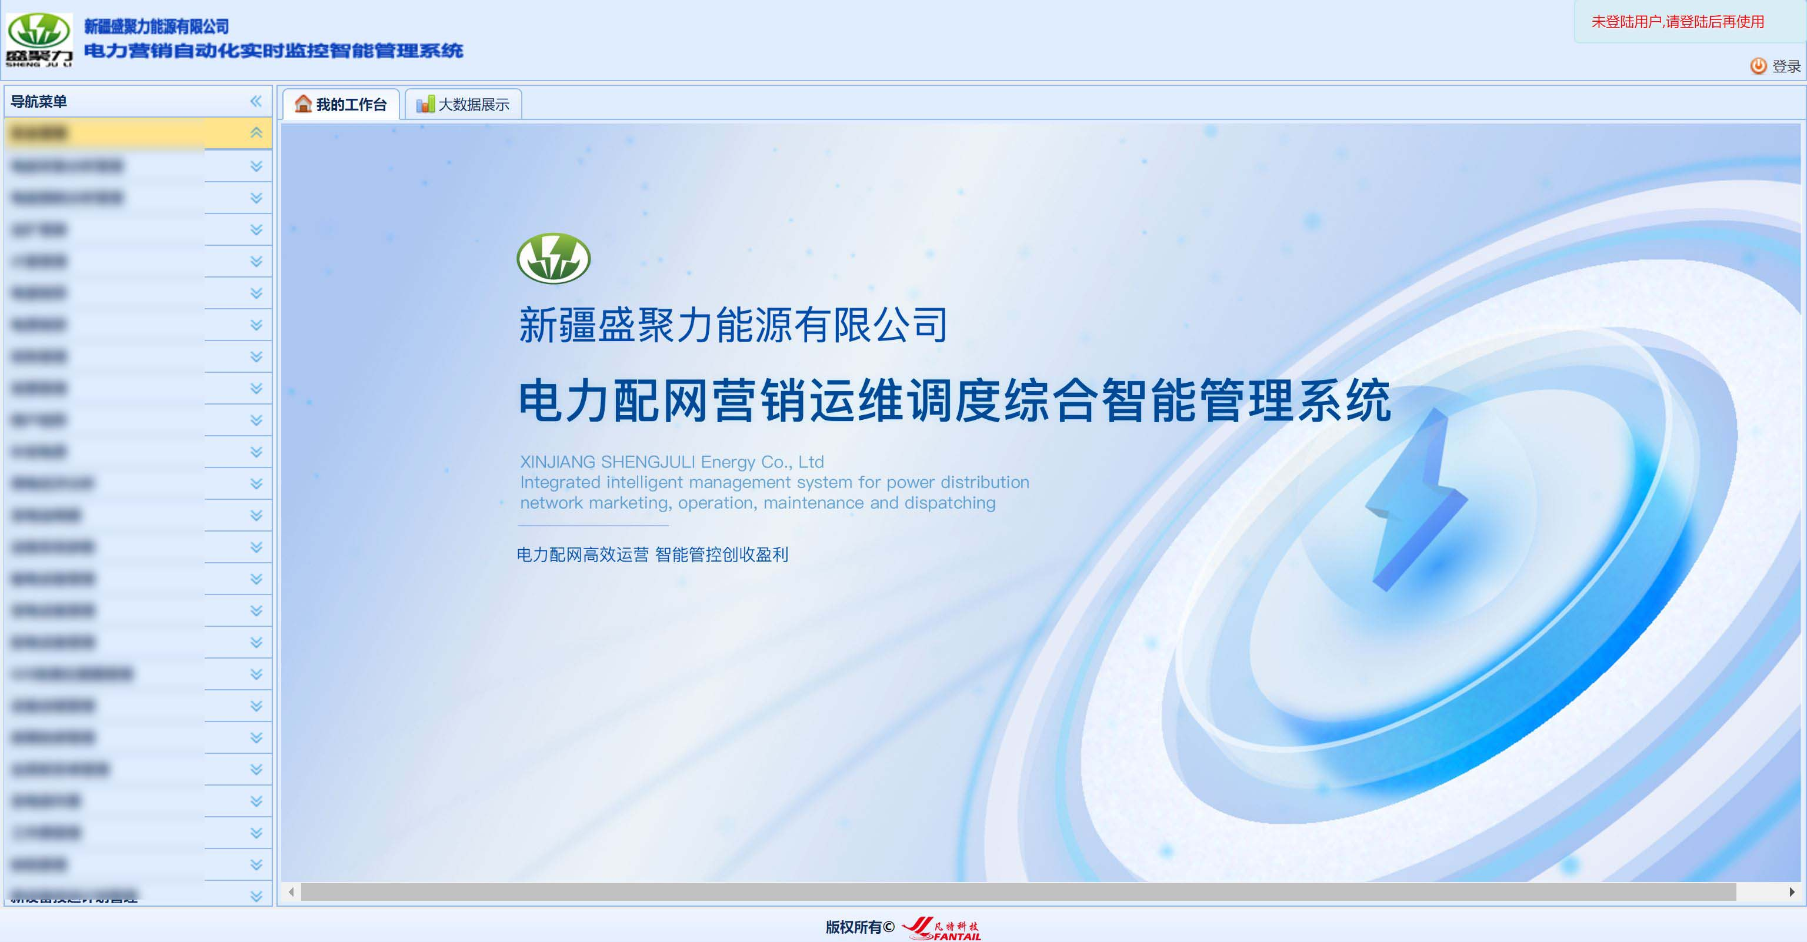Click the 版权所有 copyright text

(x=860, y=927)
